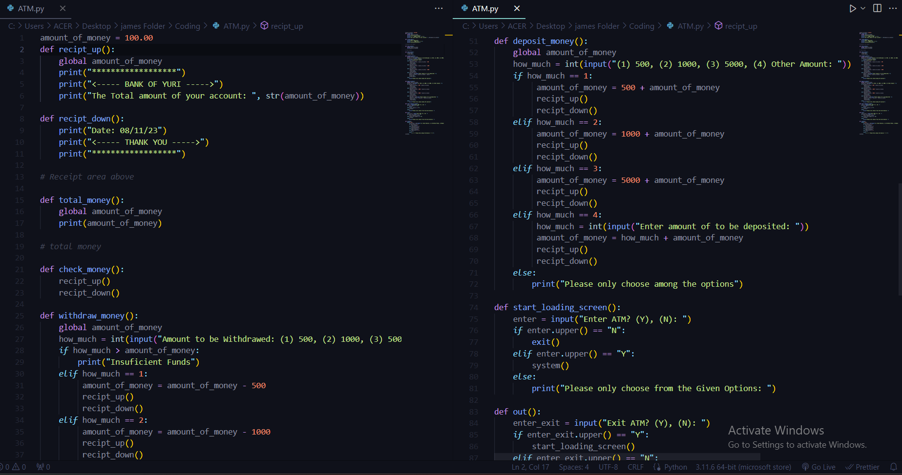Image resolution: width=902 pixels, height=475 pixels.
Task: Open ATM.py breadcrumb in right editor
Action: 691,26
